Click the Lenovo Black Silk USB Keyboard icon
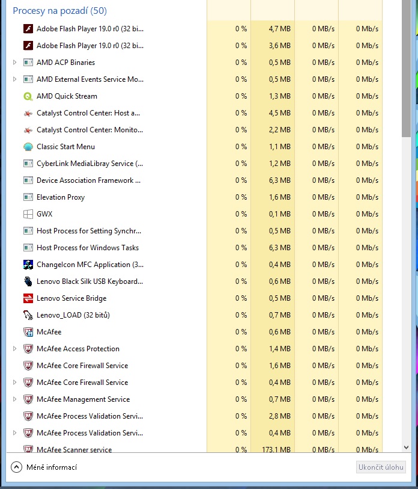Image resolution: width=418 pixels, height=489 pixels. tap(28, 281)
